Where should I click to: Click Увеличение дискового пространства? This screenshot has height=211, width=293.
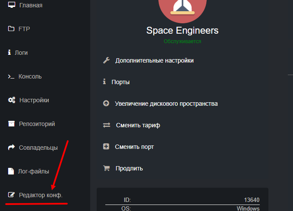(x=166, y=104)
